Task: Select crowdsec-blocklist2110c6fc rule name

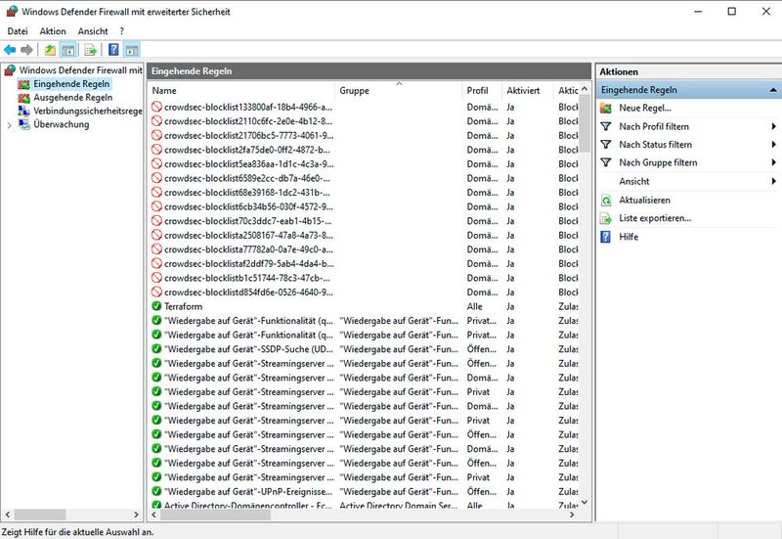Action: 248,120
